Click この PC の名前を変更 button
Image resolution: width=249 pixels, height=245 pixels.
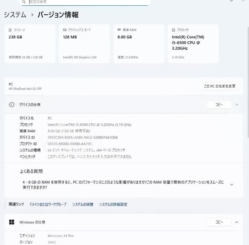tap(220, 86)
